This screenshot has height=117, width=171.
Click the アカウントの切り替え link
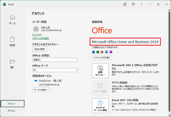[x=41, y=38]
